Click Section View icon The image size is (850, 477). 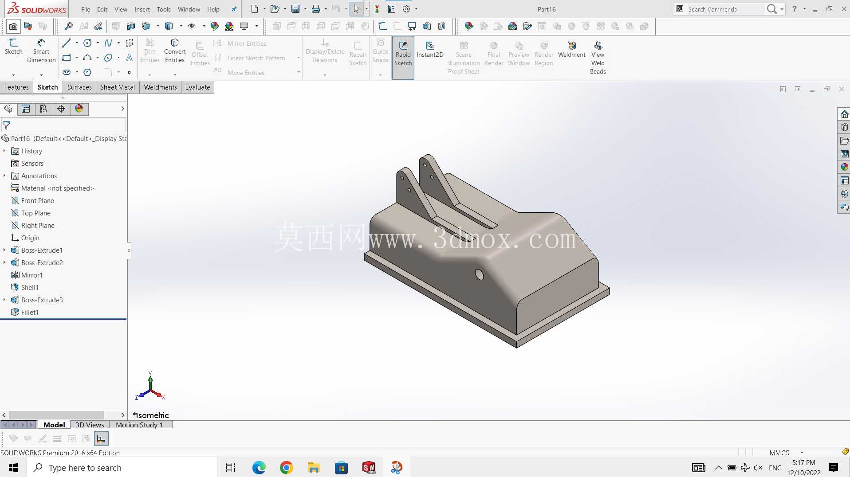tap(131, 27)
